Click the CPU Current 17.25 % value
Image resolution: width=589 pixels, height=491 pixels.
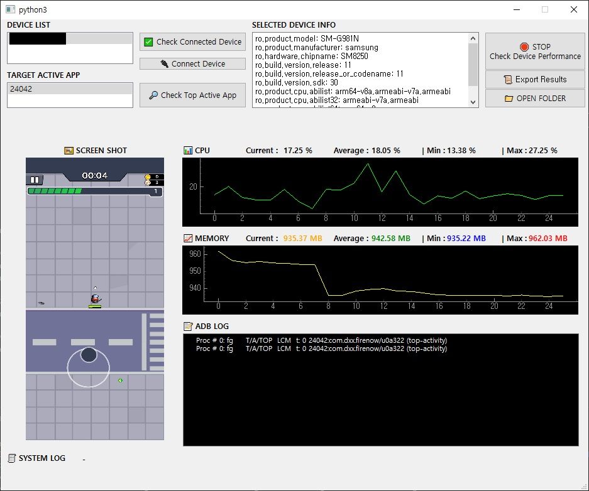click(x=298, y=151)
